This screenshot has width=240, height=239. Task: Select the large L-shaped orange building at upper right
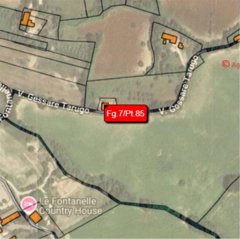(170, 38)
